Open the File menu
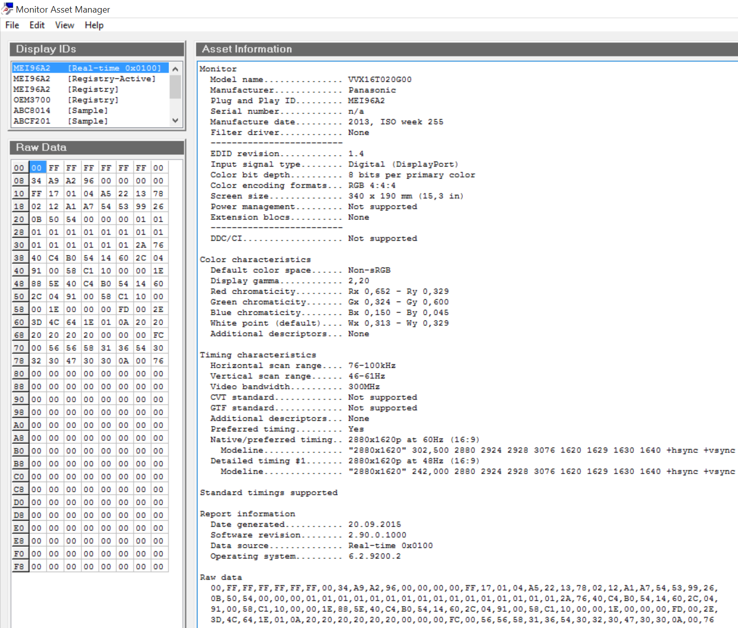This screenshot has width=738, height=628. 12,25
